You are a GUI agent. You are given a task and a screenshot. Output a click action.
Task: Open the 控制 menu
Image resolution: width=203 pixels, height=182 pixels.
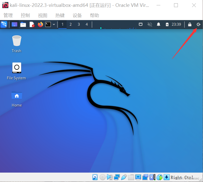point(25,16)
